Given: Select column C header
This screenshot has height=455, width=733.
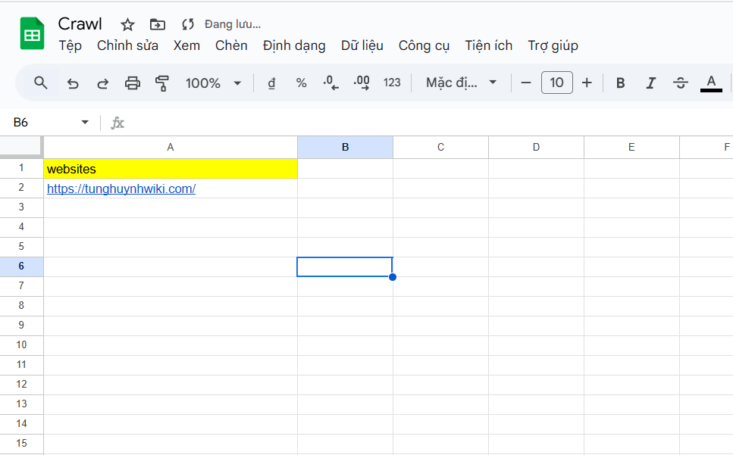Looking at the screenshot, I should click(x=441, y=148).
